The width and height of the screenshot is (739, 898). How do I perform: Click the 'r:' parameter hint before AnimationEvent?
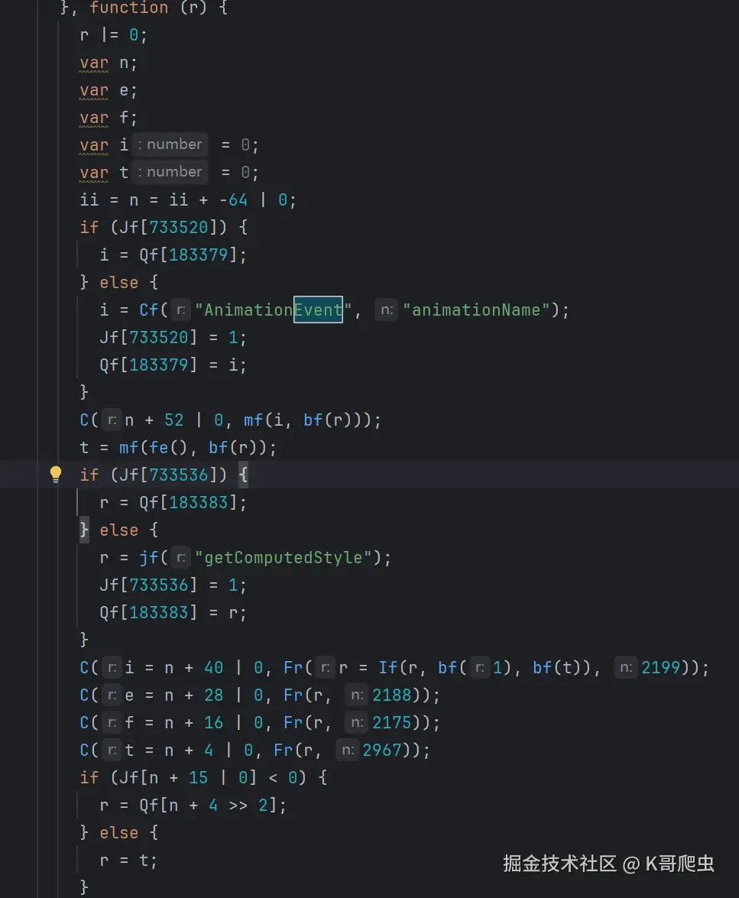pos(180,310)
